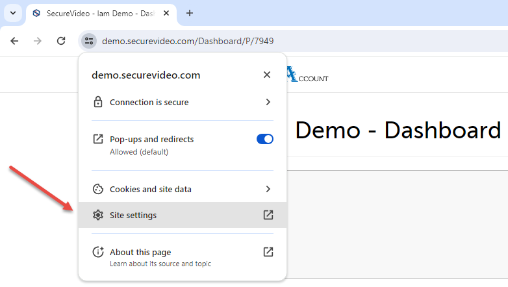Screen dimensions: 508x287
Task: Open Site settings
Action: (133, 215)
